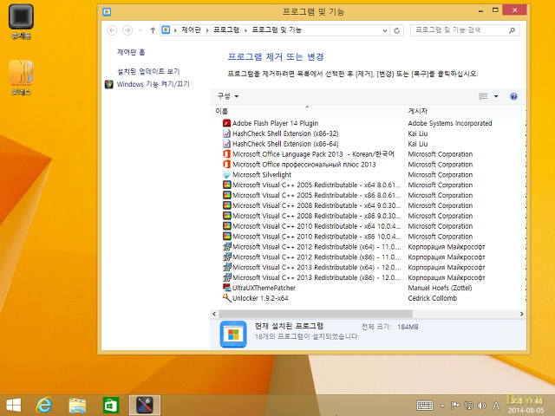
Task: Click the scroll right arrow
Action: (x=521, y=314)
